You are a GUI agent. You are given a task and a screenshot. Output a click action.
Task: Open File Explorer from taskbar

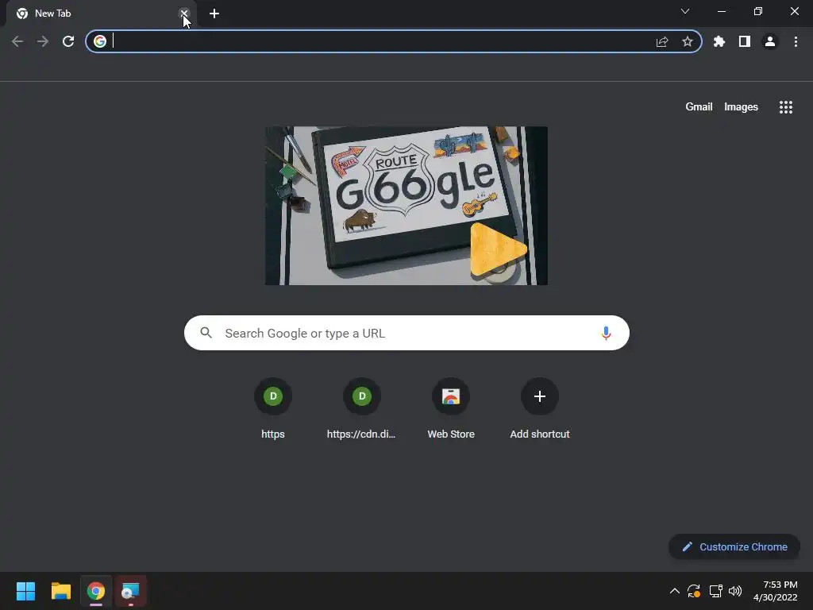(x=60, y=591)
